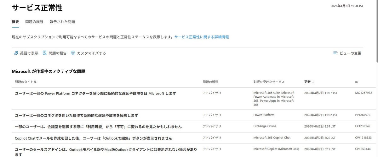The image size is (378, 157).
Task: Click the 問題の報告 button
Action: point(55,53)
